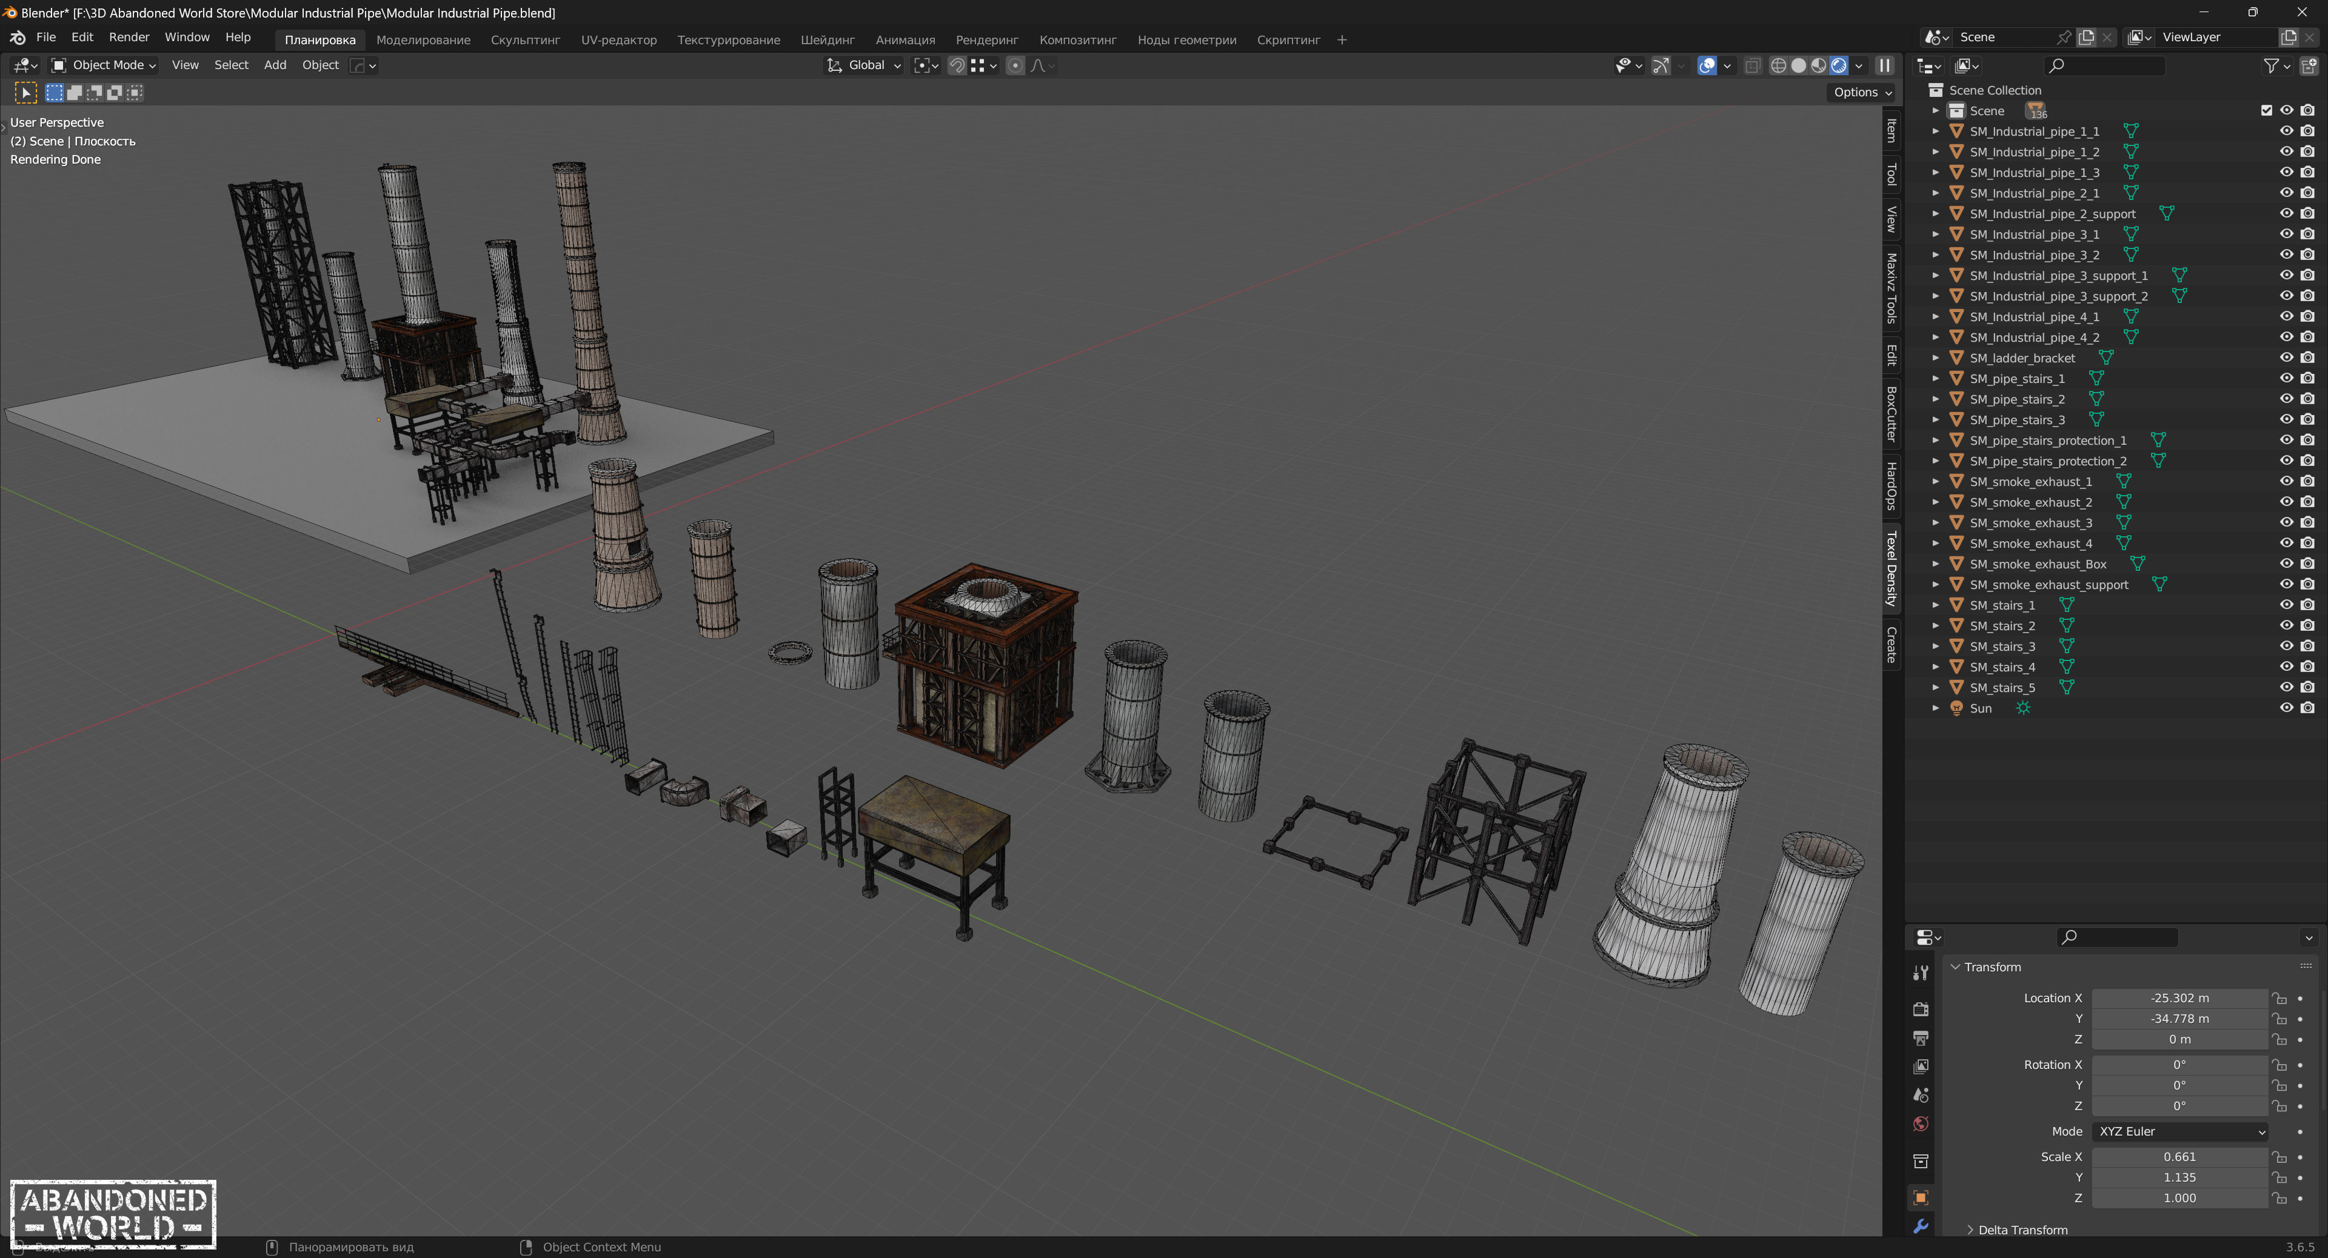This screenshot has width=2328, height=1258.
Task: Open the File menu
Action: coord(46,37)
